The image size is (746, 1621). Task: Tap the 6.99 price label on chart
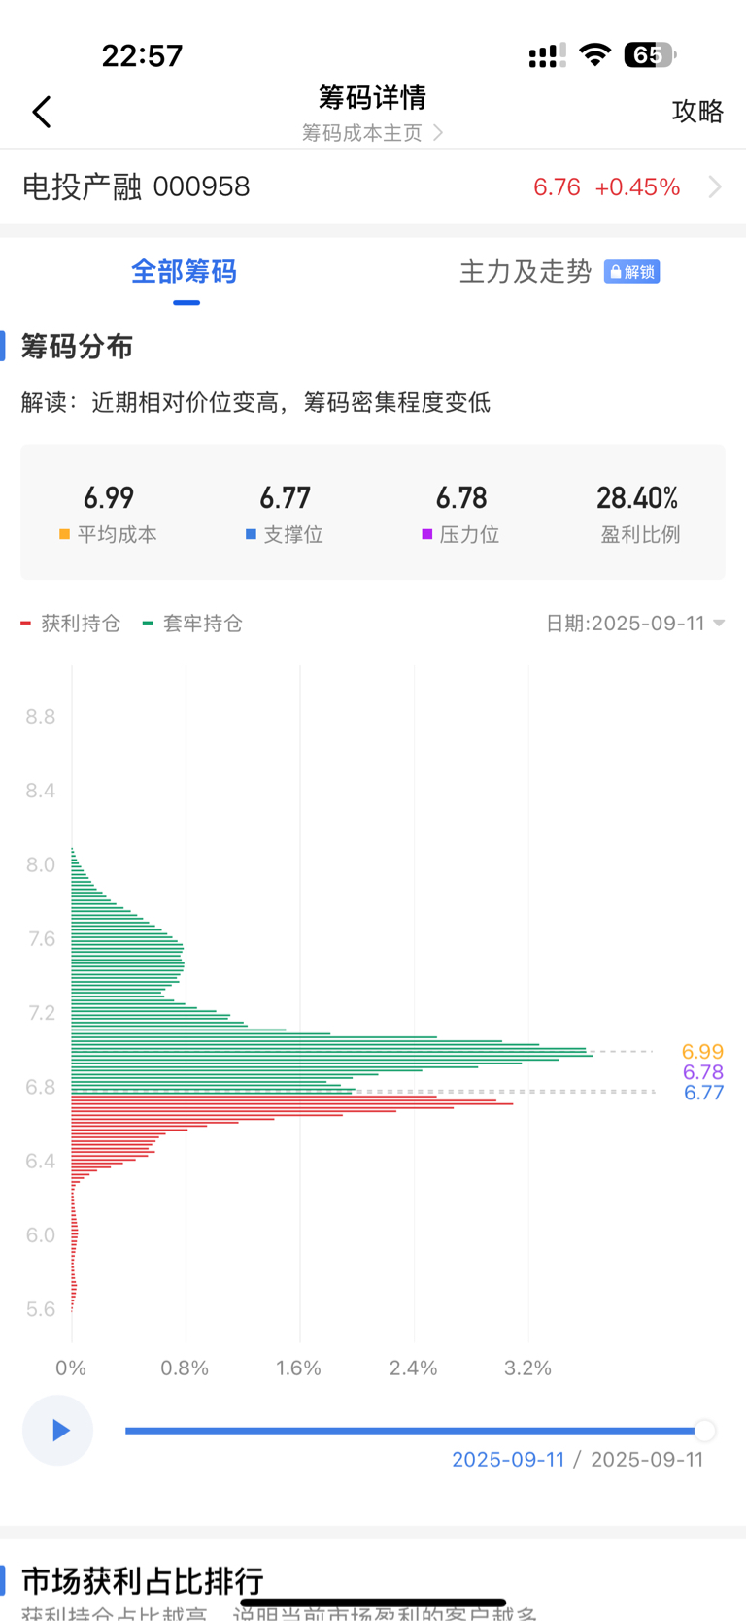pyautogui.click(x=702, y=1051)
